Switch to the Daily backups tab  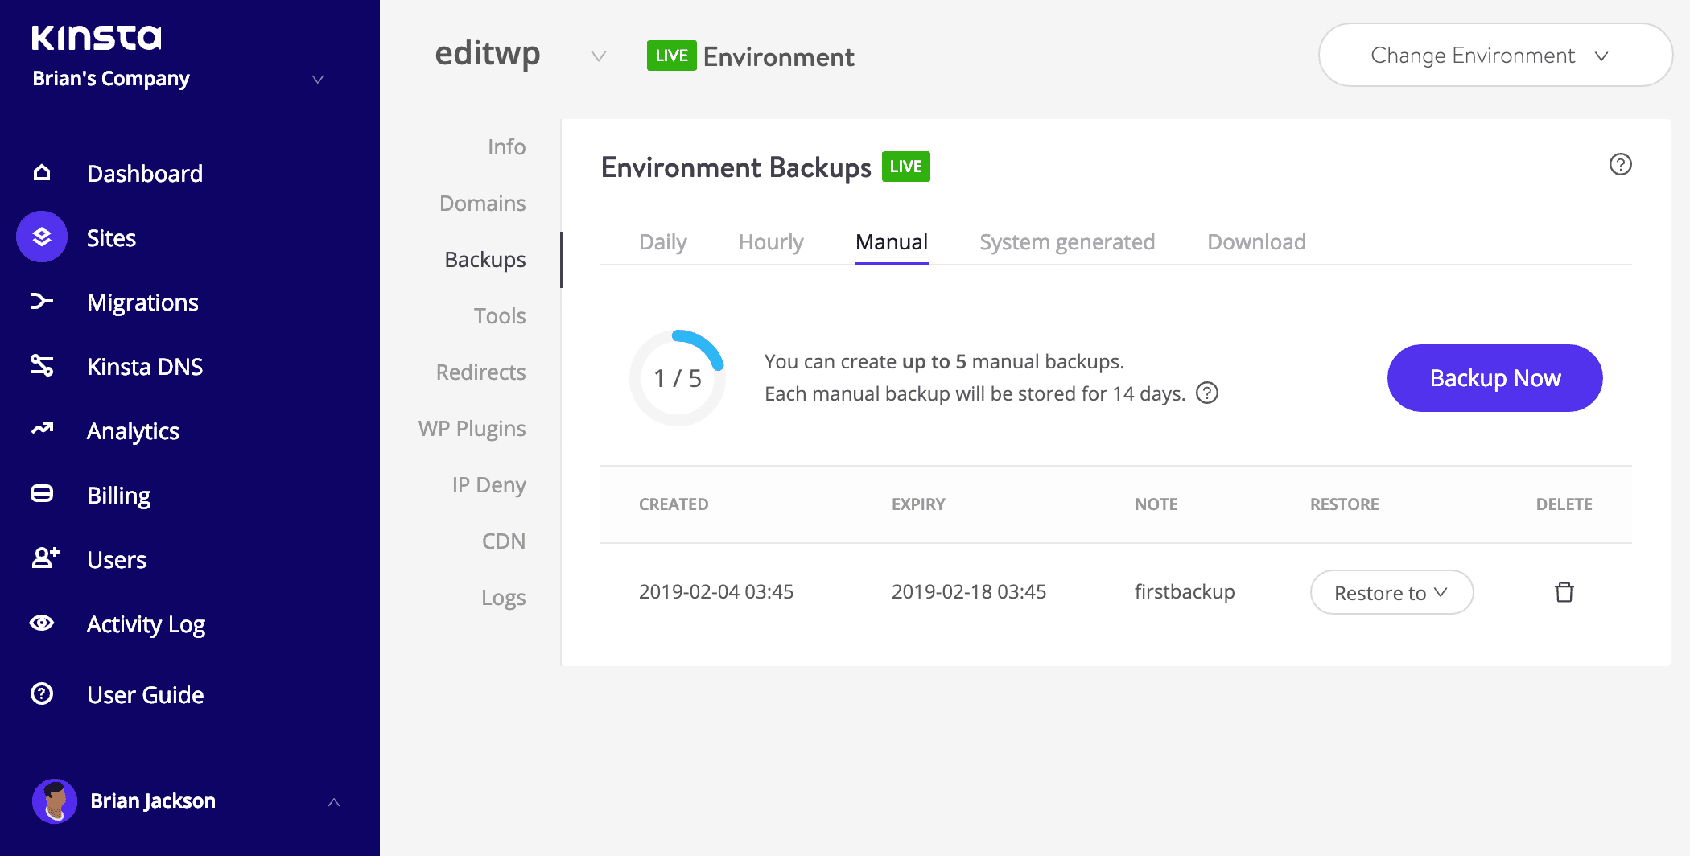pos(662,242)
